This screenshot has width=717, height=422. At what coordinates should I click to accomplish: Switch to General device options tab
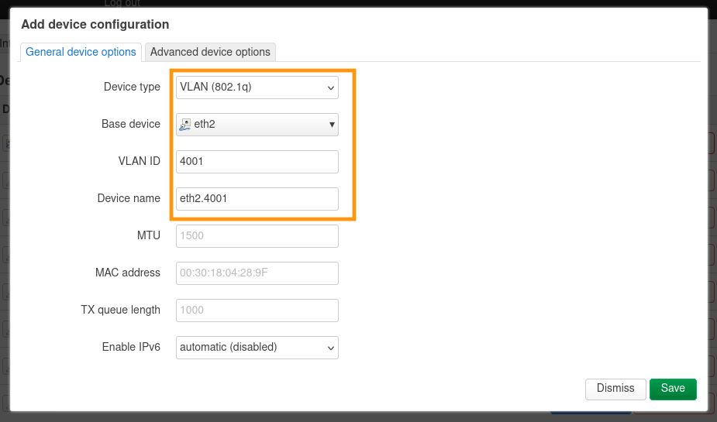(x=81, y=52)
